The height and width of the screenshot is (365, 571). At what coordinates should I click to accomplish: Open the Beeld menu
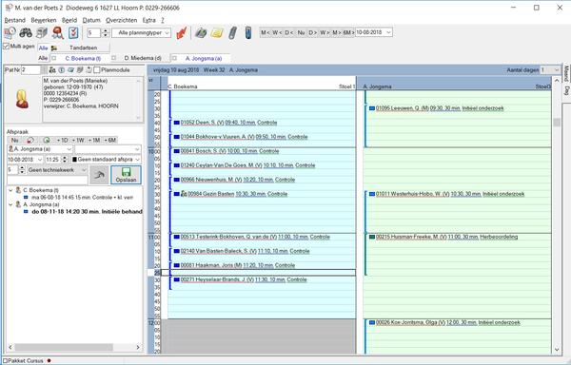pos(69,20)
